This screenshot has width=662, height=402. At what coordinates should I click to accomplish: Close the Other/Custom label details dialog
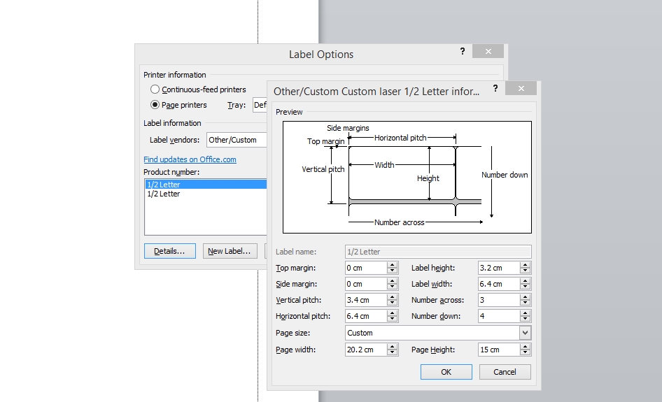click(521, 88)
